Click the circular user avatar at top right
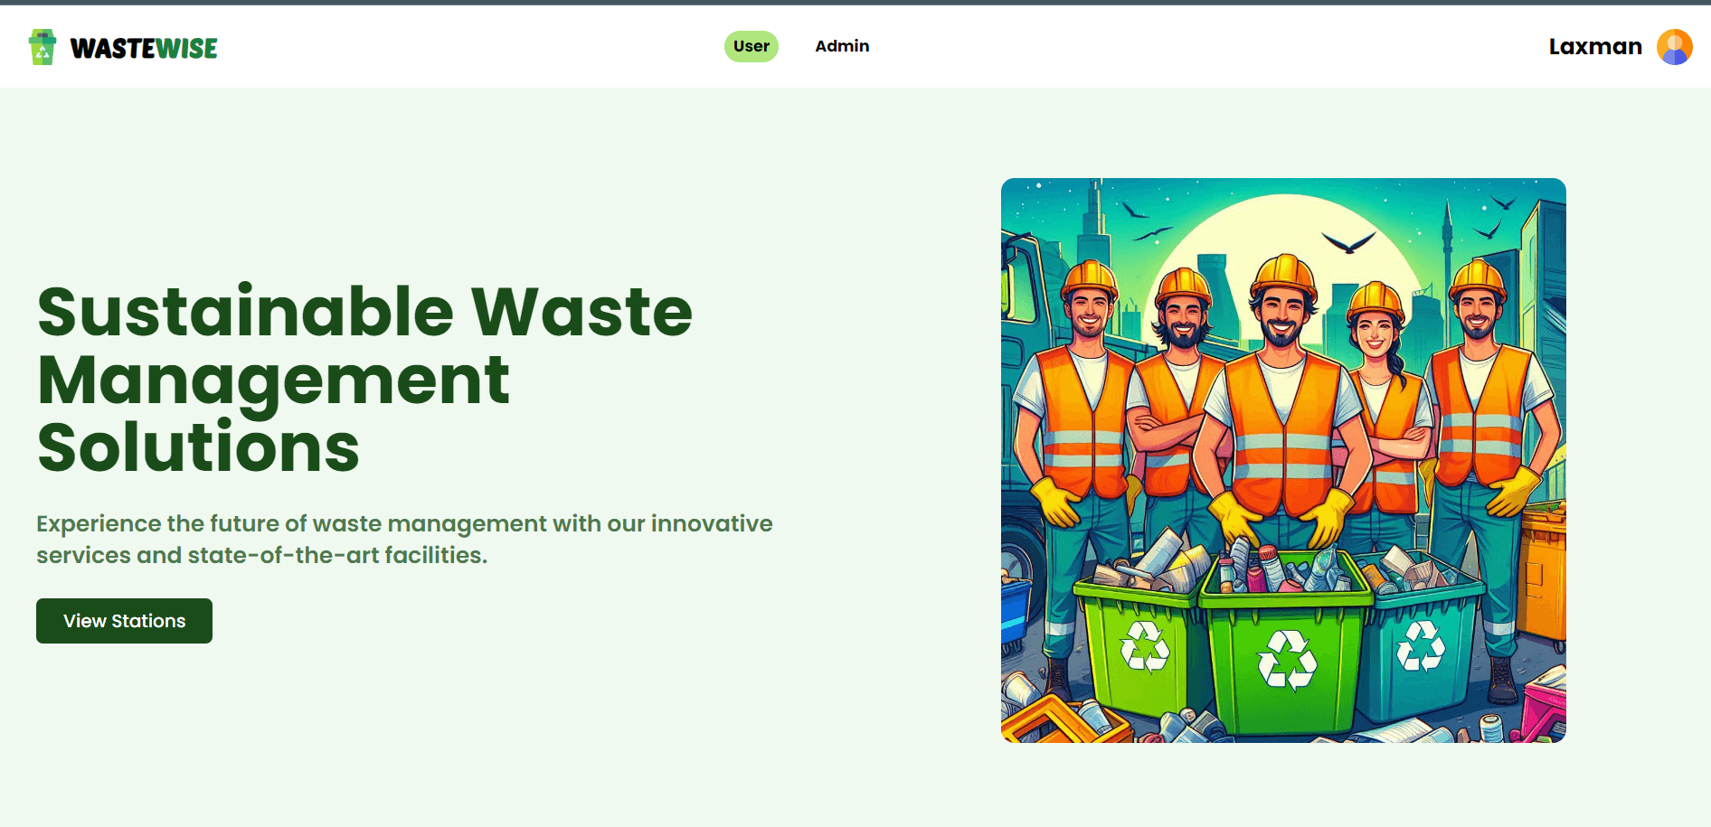 (1675, 46)
